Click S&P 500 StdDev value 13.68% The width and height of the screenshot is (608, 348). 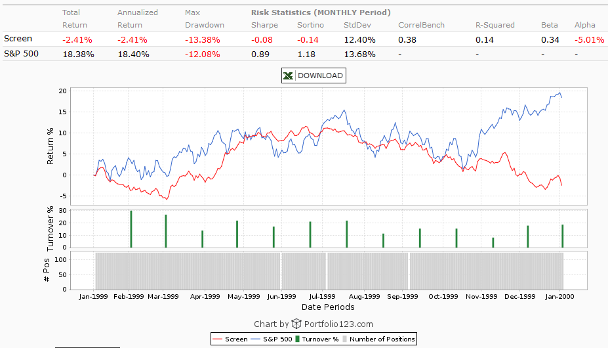coord(360,54)
